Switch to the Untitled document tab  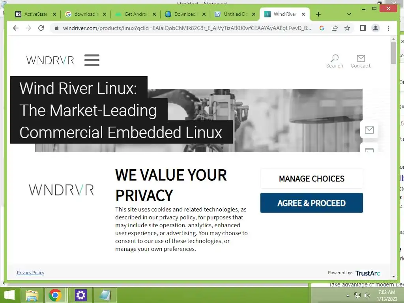click(235, 14)
